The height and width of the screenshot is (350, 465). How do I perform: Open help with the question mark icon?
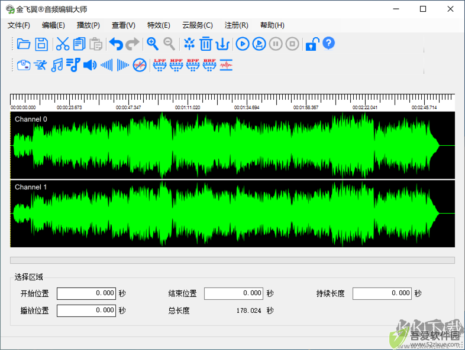pos(328,43)
